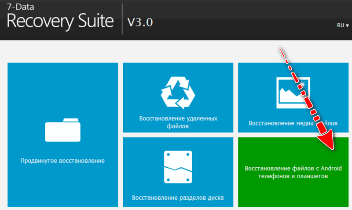This screenshot has width=352, height=210.
Task: Click the folder icon for advanced recovery
Action: click(x=62, y=130)
